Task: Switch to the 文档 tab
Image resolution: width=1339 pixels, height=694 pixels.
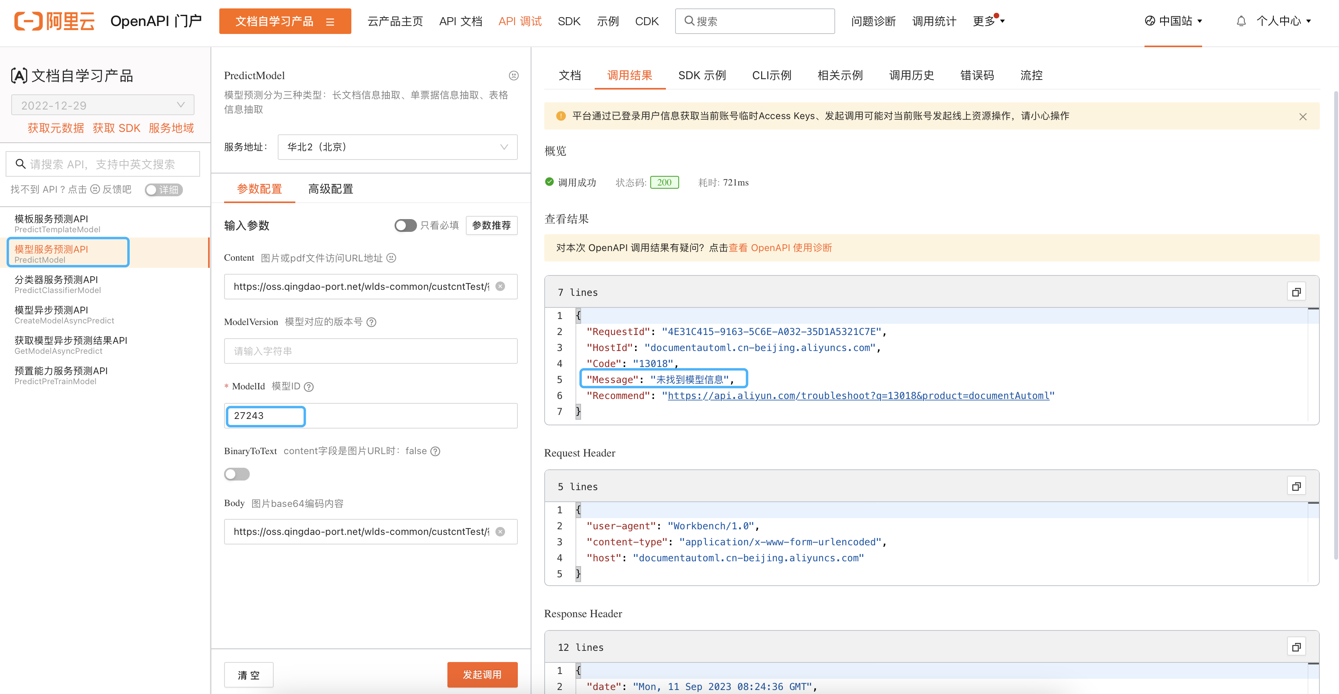Action: point(570,75)
